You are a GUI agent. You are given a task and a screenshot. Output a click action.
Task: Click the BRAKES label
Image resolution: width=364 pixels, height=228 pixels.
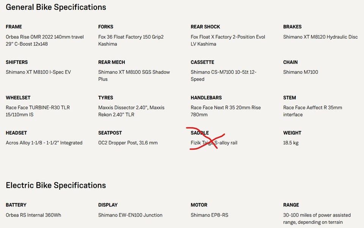[x=292, y=27]
